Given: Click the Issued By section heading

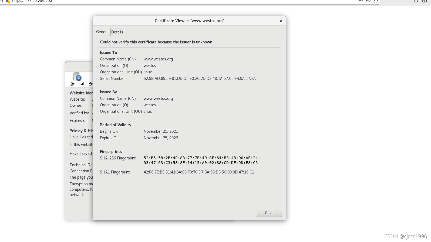Looking at the screenshot, I should (x=108, y=92).
